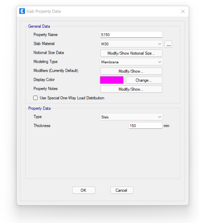The image size is (199, 223).
Task: Click the Notional Size Data label
Action: pos(49,53)
